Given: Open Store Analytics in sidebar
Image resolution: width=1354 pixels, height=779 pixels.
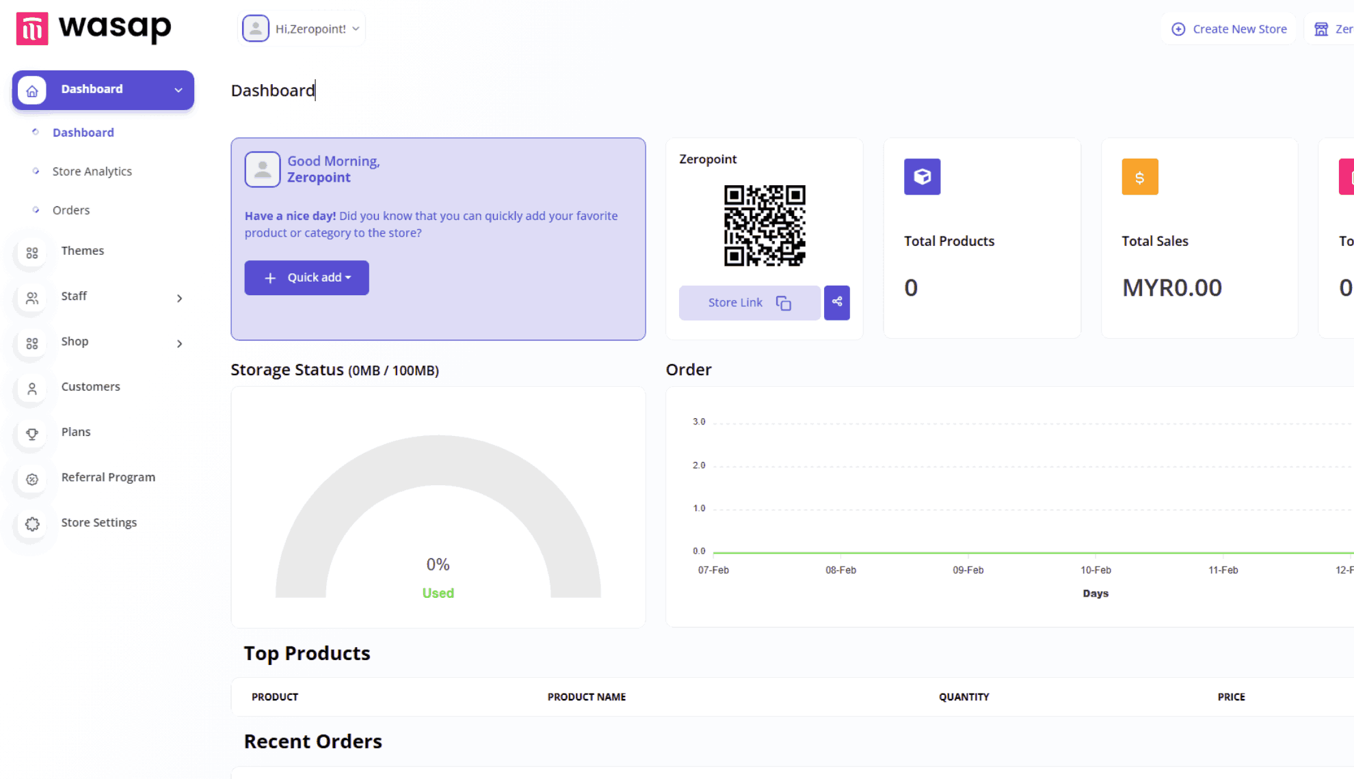Looking at the screenshot, I should tap(92, 172).
